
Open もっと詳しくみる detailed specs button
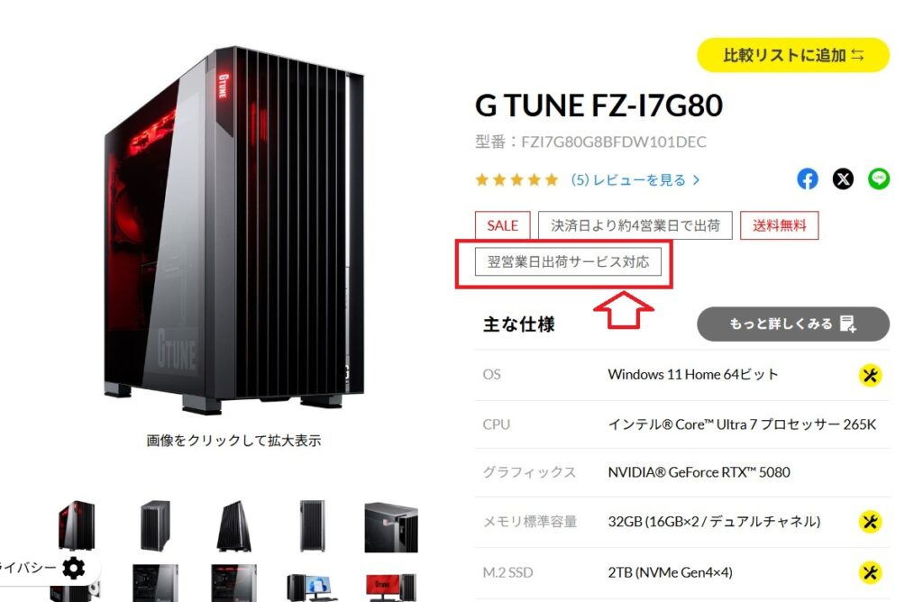click(793, 324)
